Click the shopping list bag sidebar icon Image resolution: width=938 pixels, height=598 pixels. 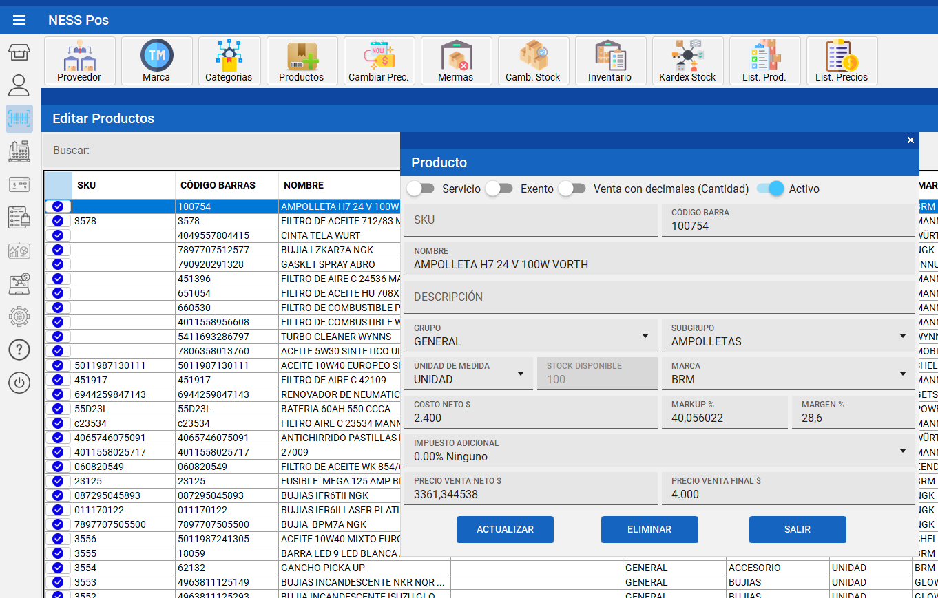coord(19,217)
